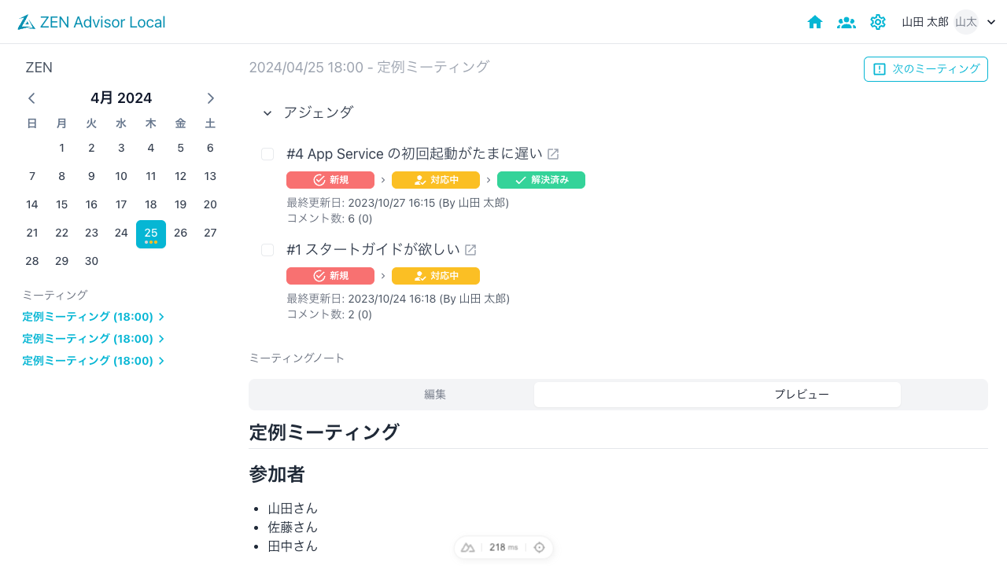
Task: Select the inspector target icon in bottom widget
Action: point(540,546)
